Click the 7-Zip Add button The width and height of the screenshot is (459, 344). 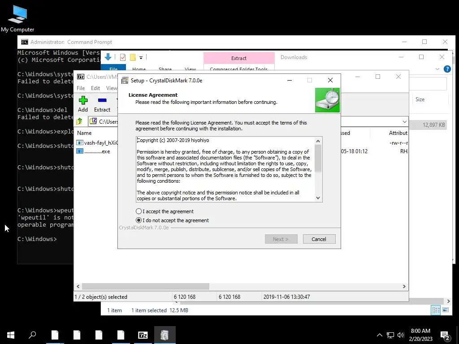83,104
